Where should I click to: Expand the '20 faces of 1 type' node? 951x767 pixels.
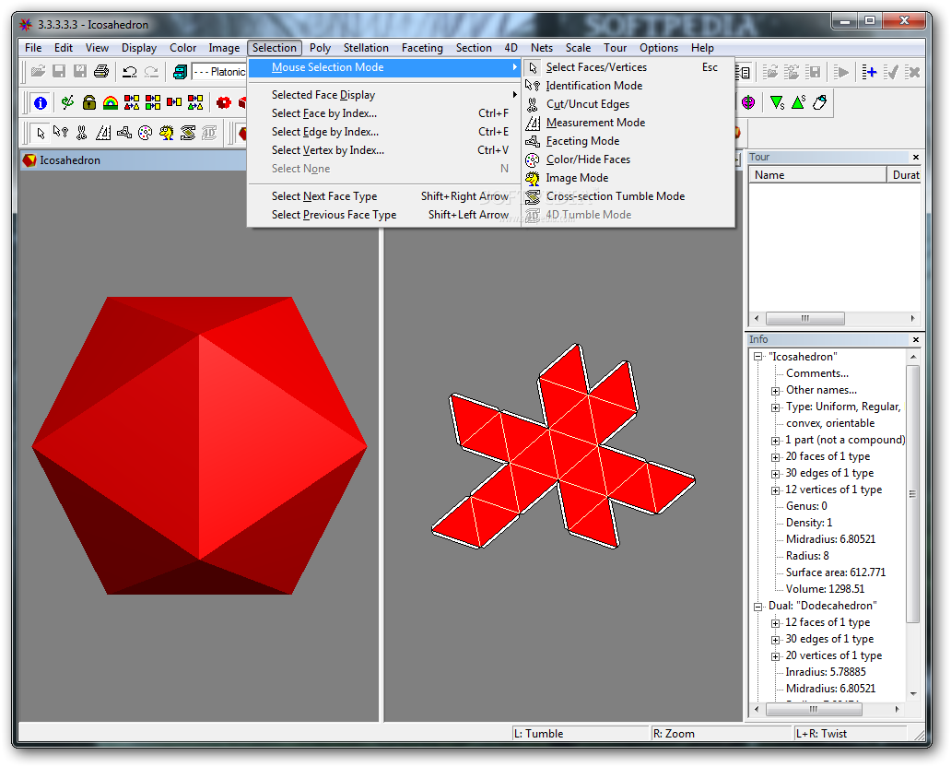click(776, 456)
